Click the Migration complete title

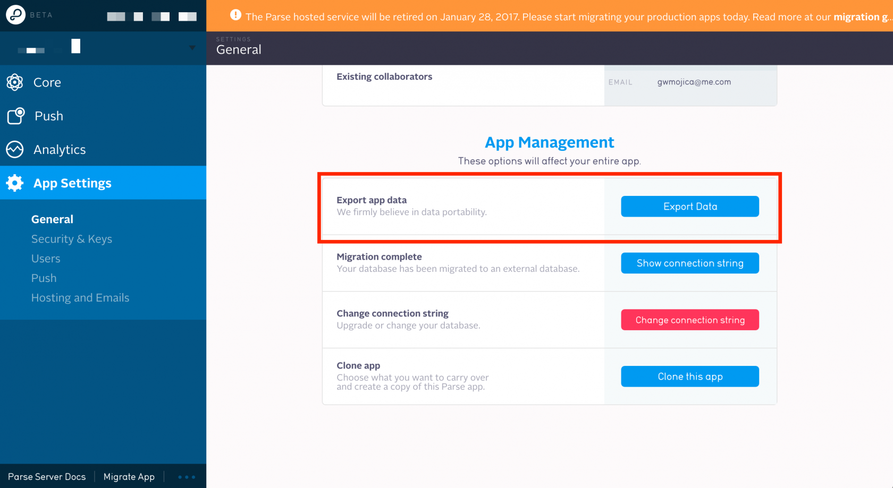pos(379,257)
